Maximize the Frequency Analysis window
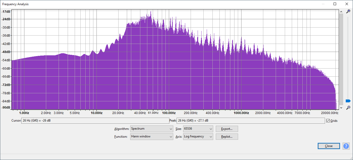 [x=335, y=4]
